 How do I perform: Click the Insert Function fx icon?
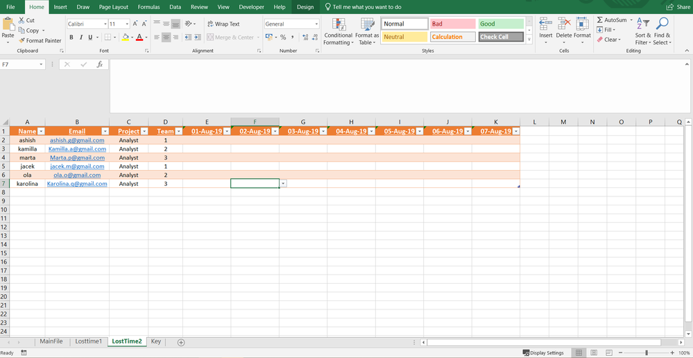(100, 65)
